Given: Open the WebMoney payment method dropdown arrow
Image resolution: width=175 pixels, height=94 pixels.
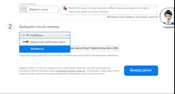Looking at the screenshot, I should (68, 35).
